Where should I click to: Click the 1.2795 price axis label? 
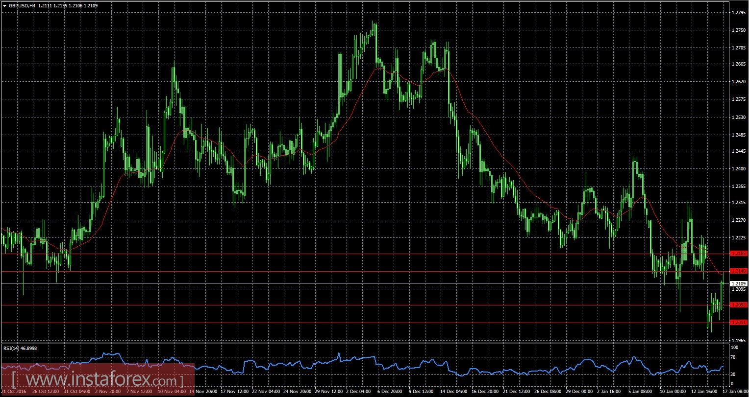pos(739,13)
